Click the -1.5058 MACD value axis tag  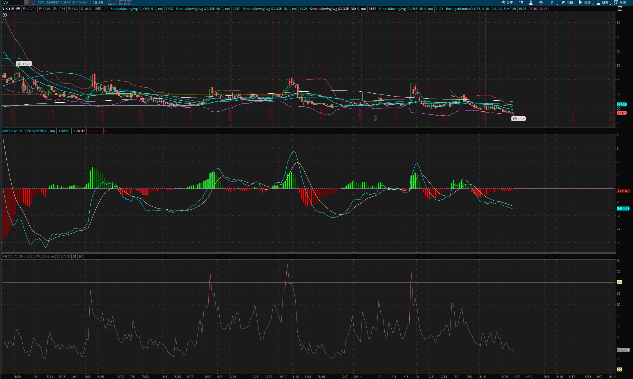tap(623, 208)
